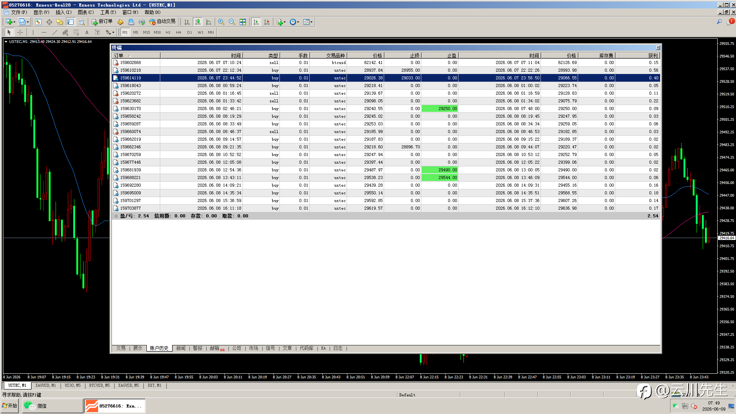Switch to the XAUUSD,M1 chart tab
The image size is (736, 414).
[x=46, y=385]
